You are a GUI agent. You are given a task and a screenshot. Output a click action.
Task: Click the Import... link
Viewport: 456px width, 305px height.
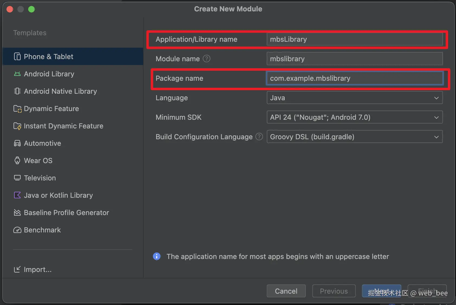click(x=37, y=270)
